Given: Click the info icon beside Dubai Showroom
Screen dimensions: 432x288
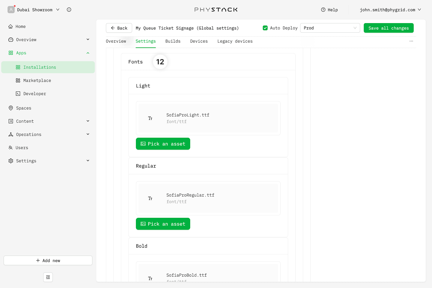Looking at the screenshot, I should (69, 10).
